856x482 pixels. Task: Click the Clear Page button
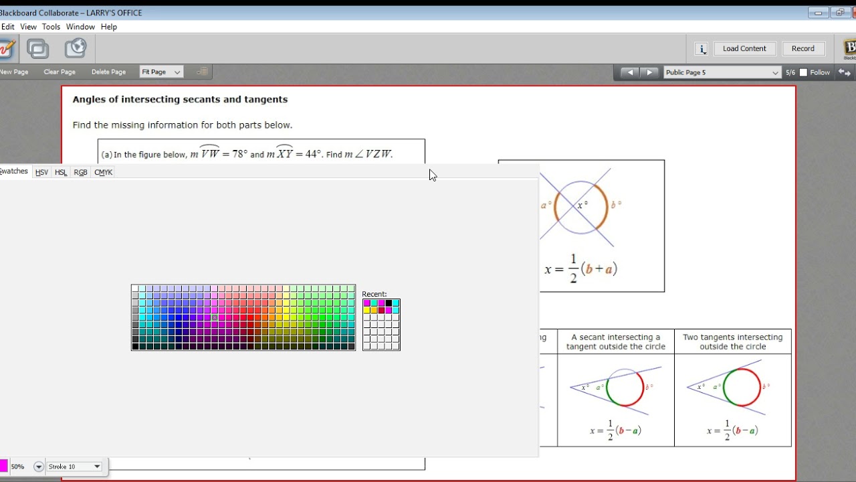coord(60,72)
